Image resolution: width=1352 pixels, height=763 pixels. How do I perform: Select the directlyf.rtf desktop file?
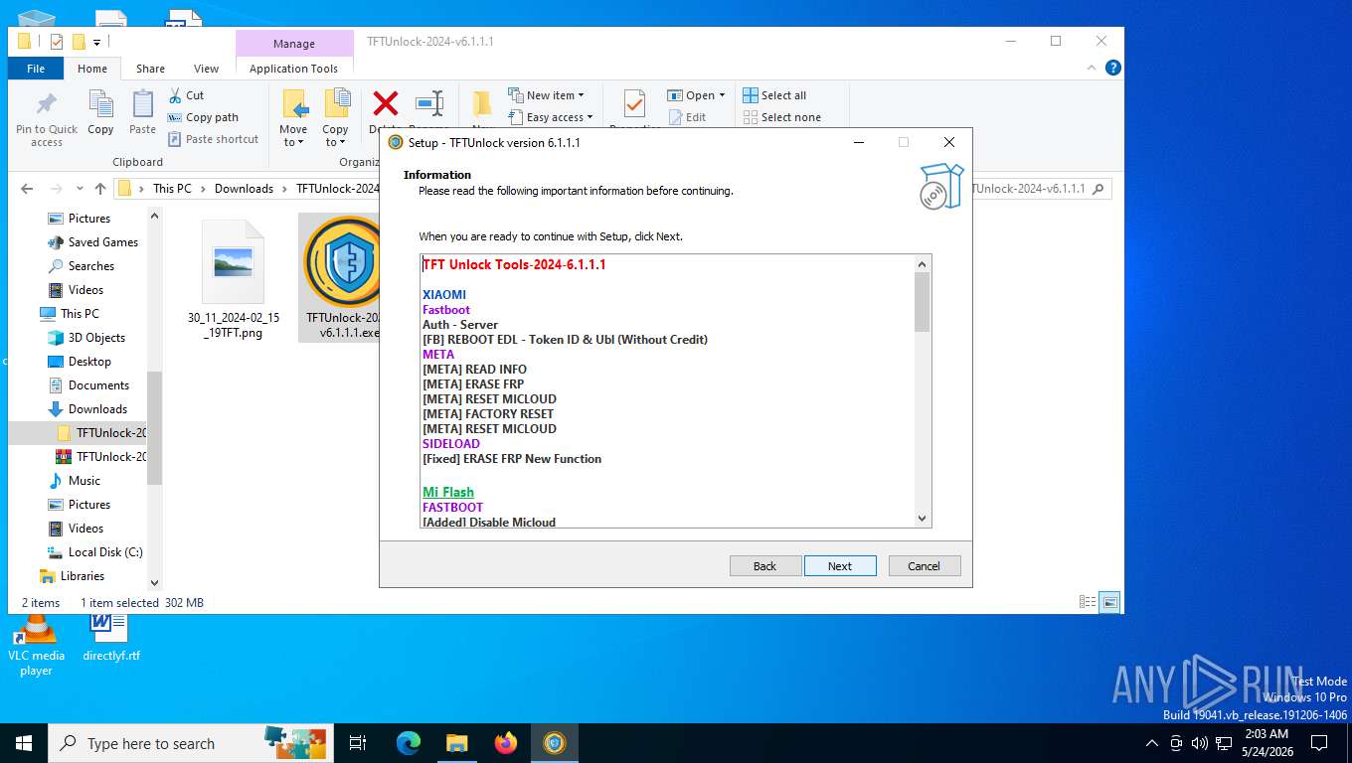point(111,637)
